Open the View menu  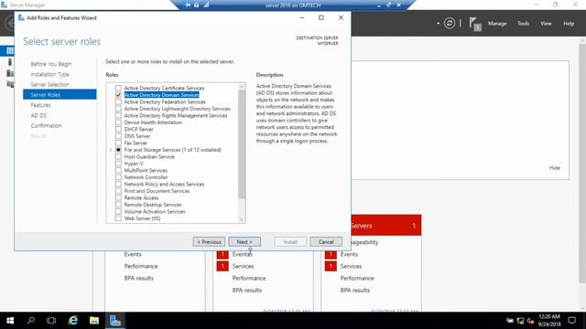[546, 24]
